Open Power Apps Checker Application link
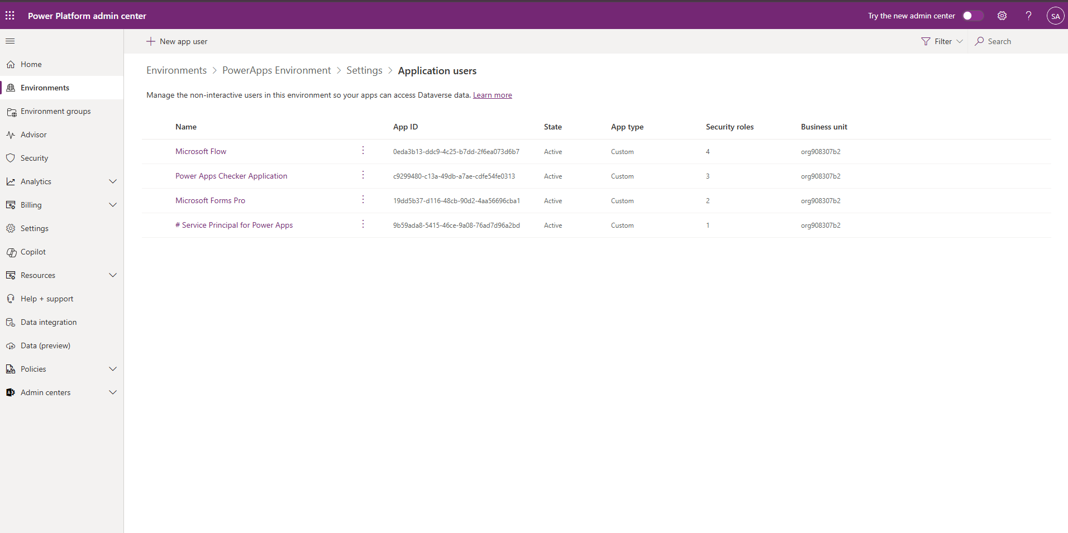The width and height of the screenshot is (1068, 533). [x=231, y=176]
